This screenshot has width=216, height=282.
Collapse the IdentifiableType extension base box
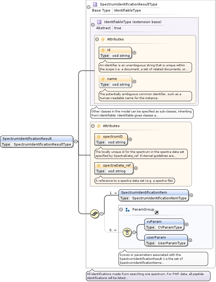93,25
